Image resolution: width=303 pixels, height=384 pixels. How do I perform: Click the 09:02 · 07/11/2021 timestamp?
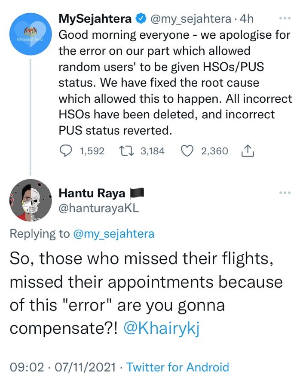click(62, 367)
